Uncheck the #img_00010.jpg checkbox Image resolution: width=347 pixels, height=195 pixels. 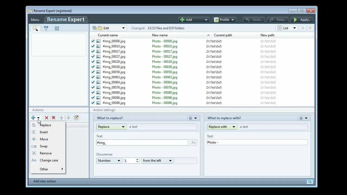pos(93,46)
